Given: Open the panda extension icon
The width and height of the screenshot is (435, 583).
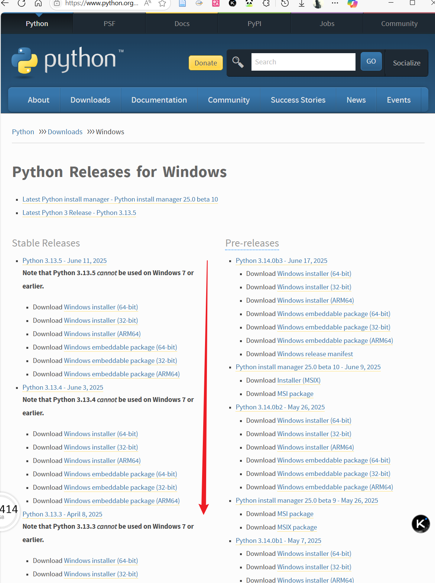Looking at the screenshot, I should point(249,3).
